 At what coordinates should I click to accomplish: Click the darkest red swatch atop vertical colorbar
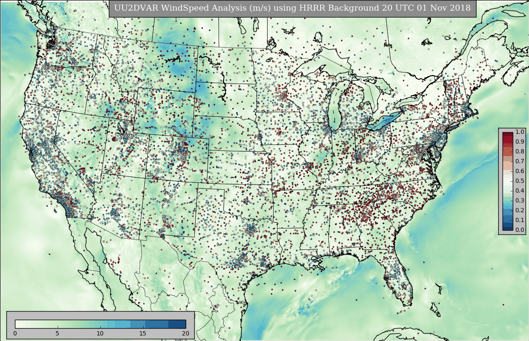coord(508,134)
